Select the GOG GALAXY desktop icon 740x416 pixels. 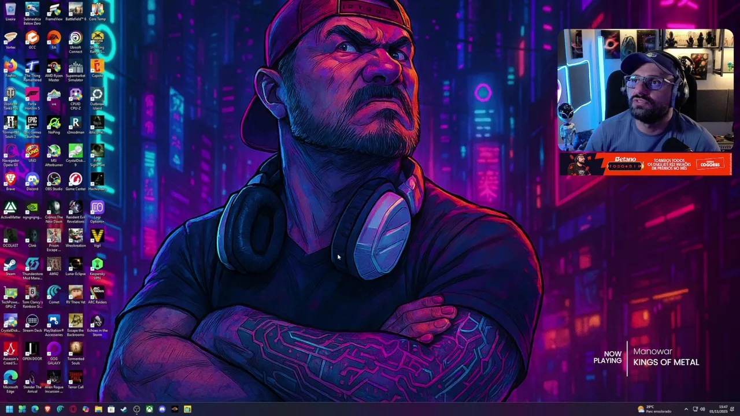coord(54,353)
